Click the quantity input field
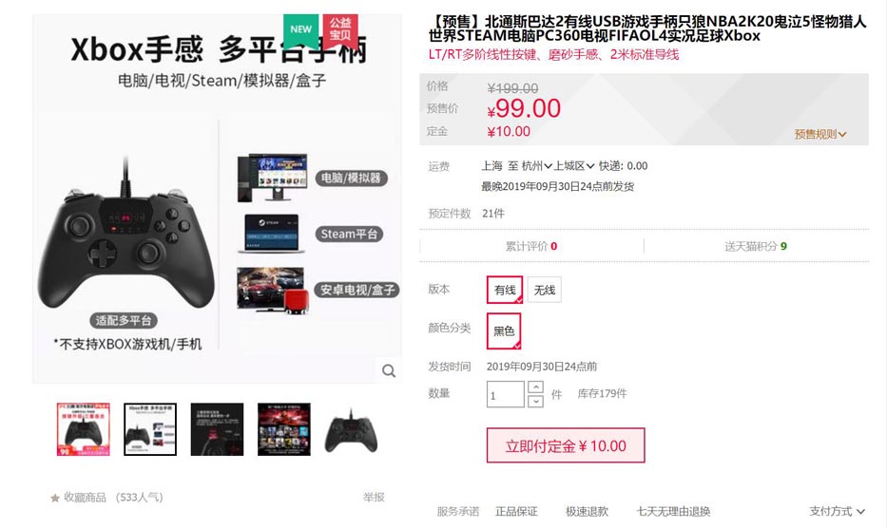Image resolution: width=887 pixels, height=528 pixels. pos(505,394)
